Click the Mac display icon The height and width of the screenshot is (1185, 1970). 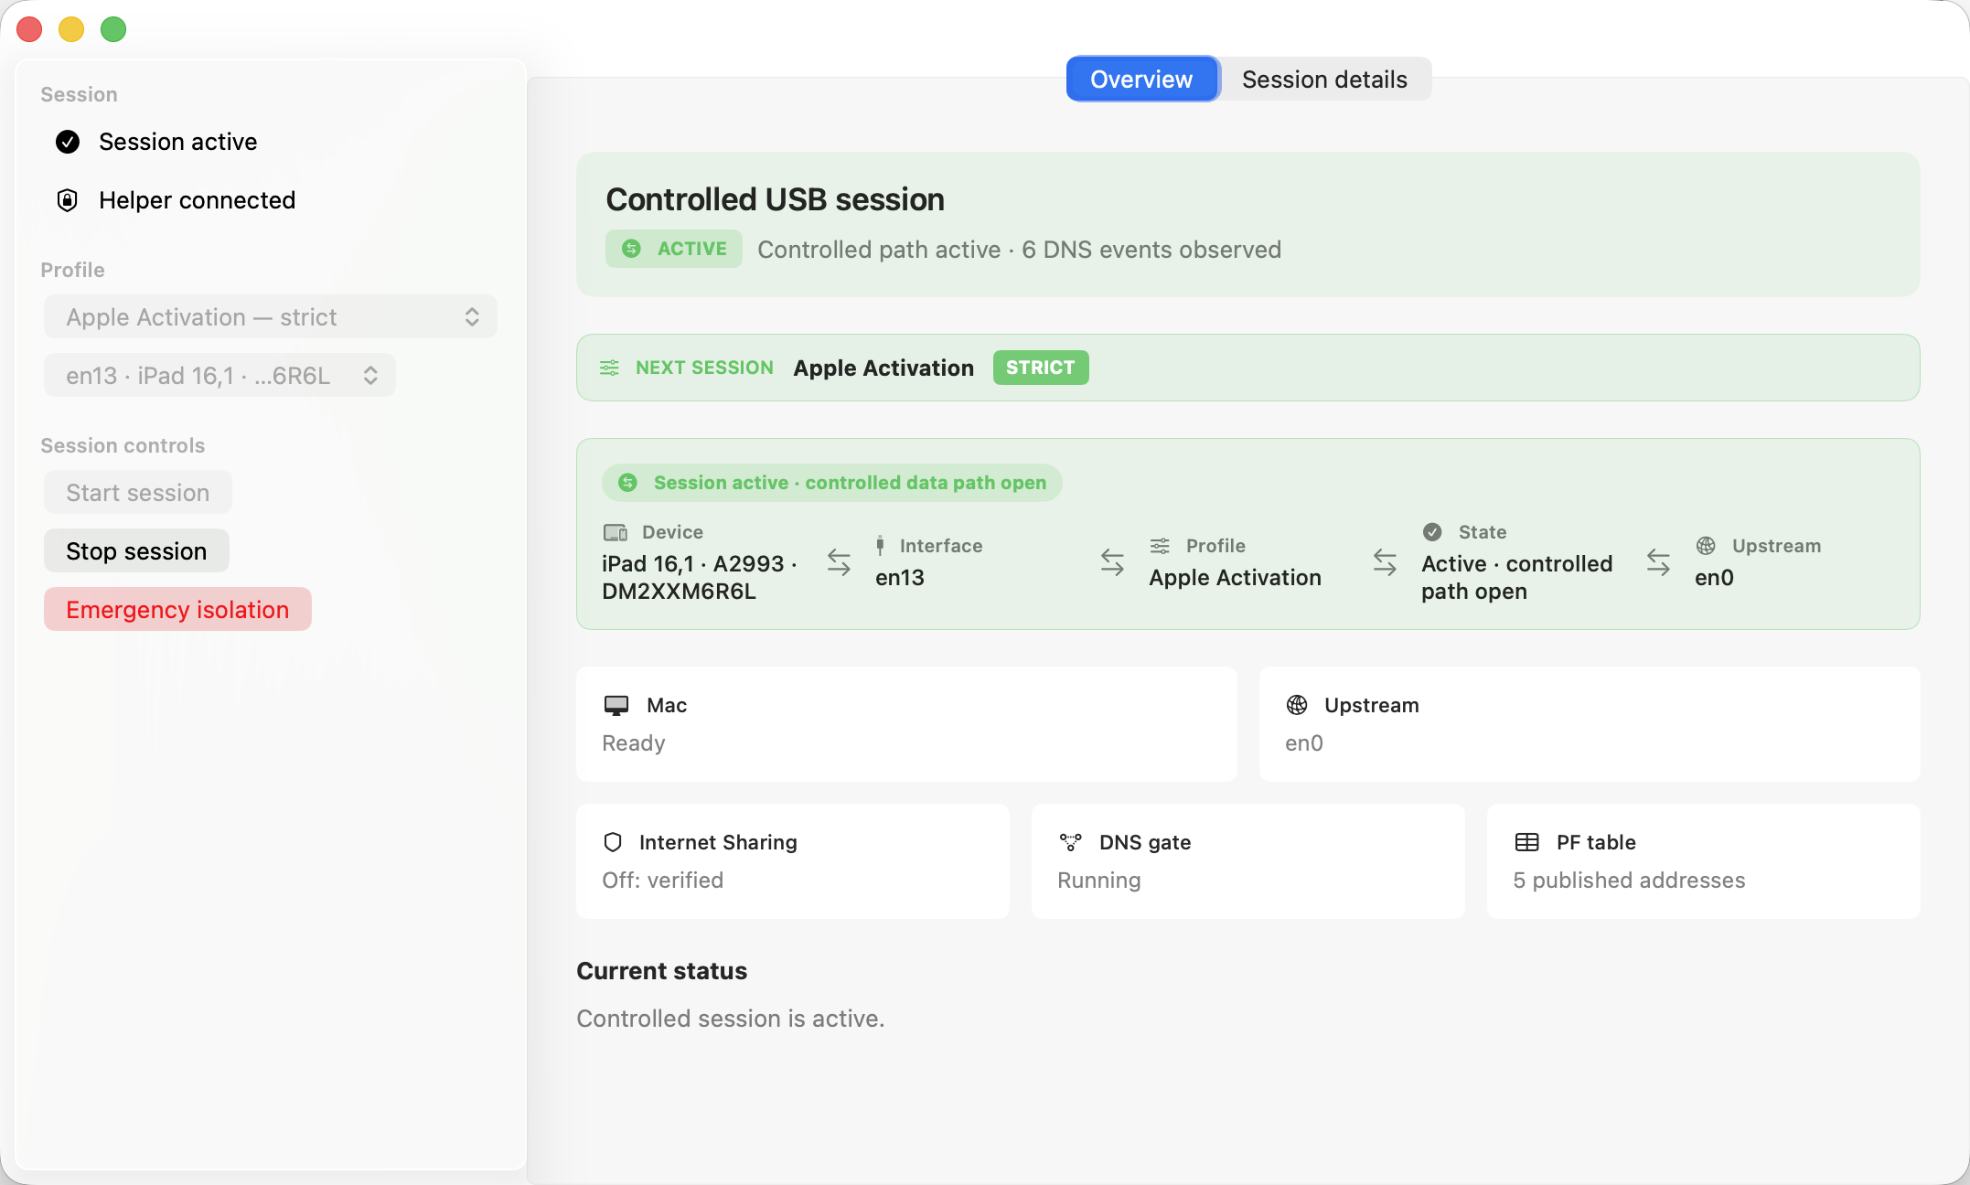[616, 705]
